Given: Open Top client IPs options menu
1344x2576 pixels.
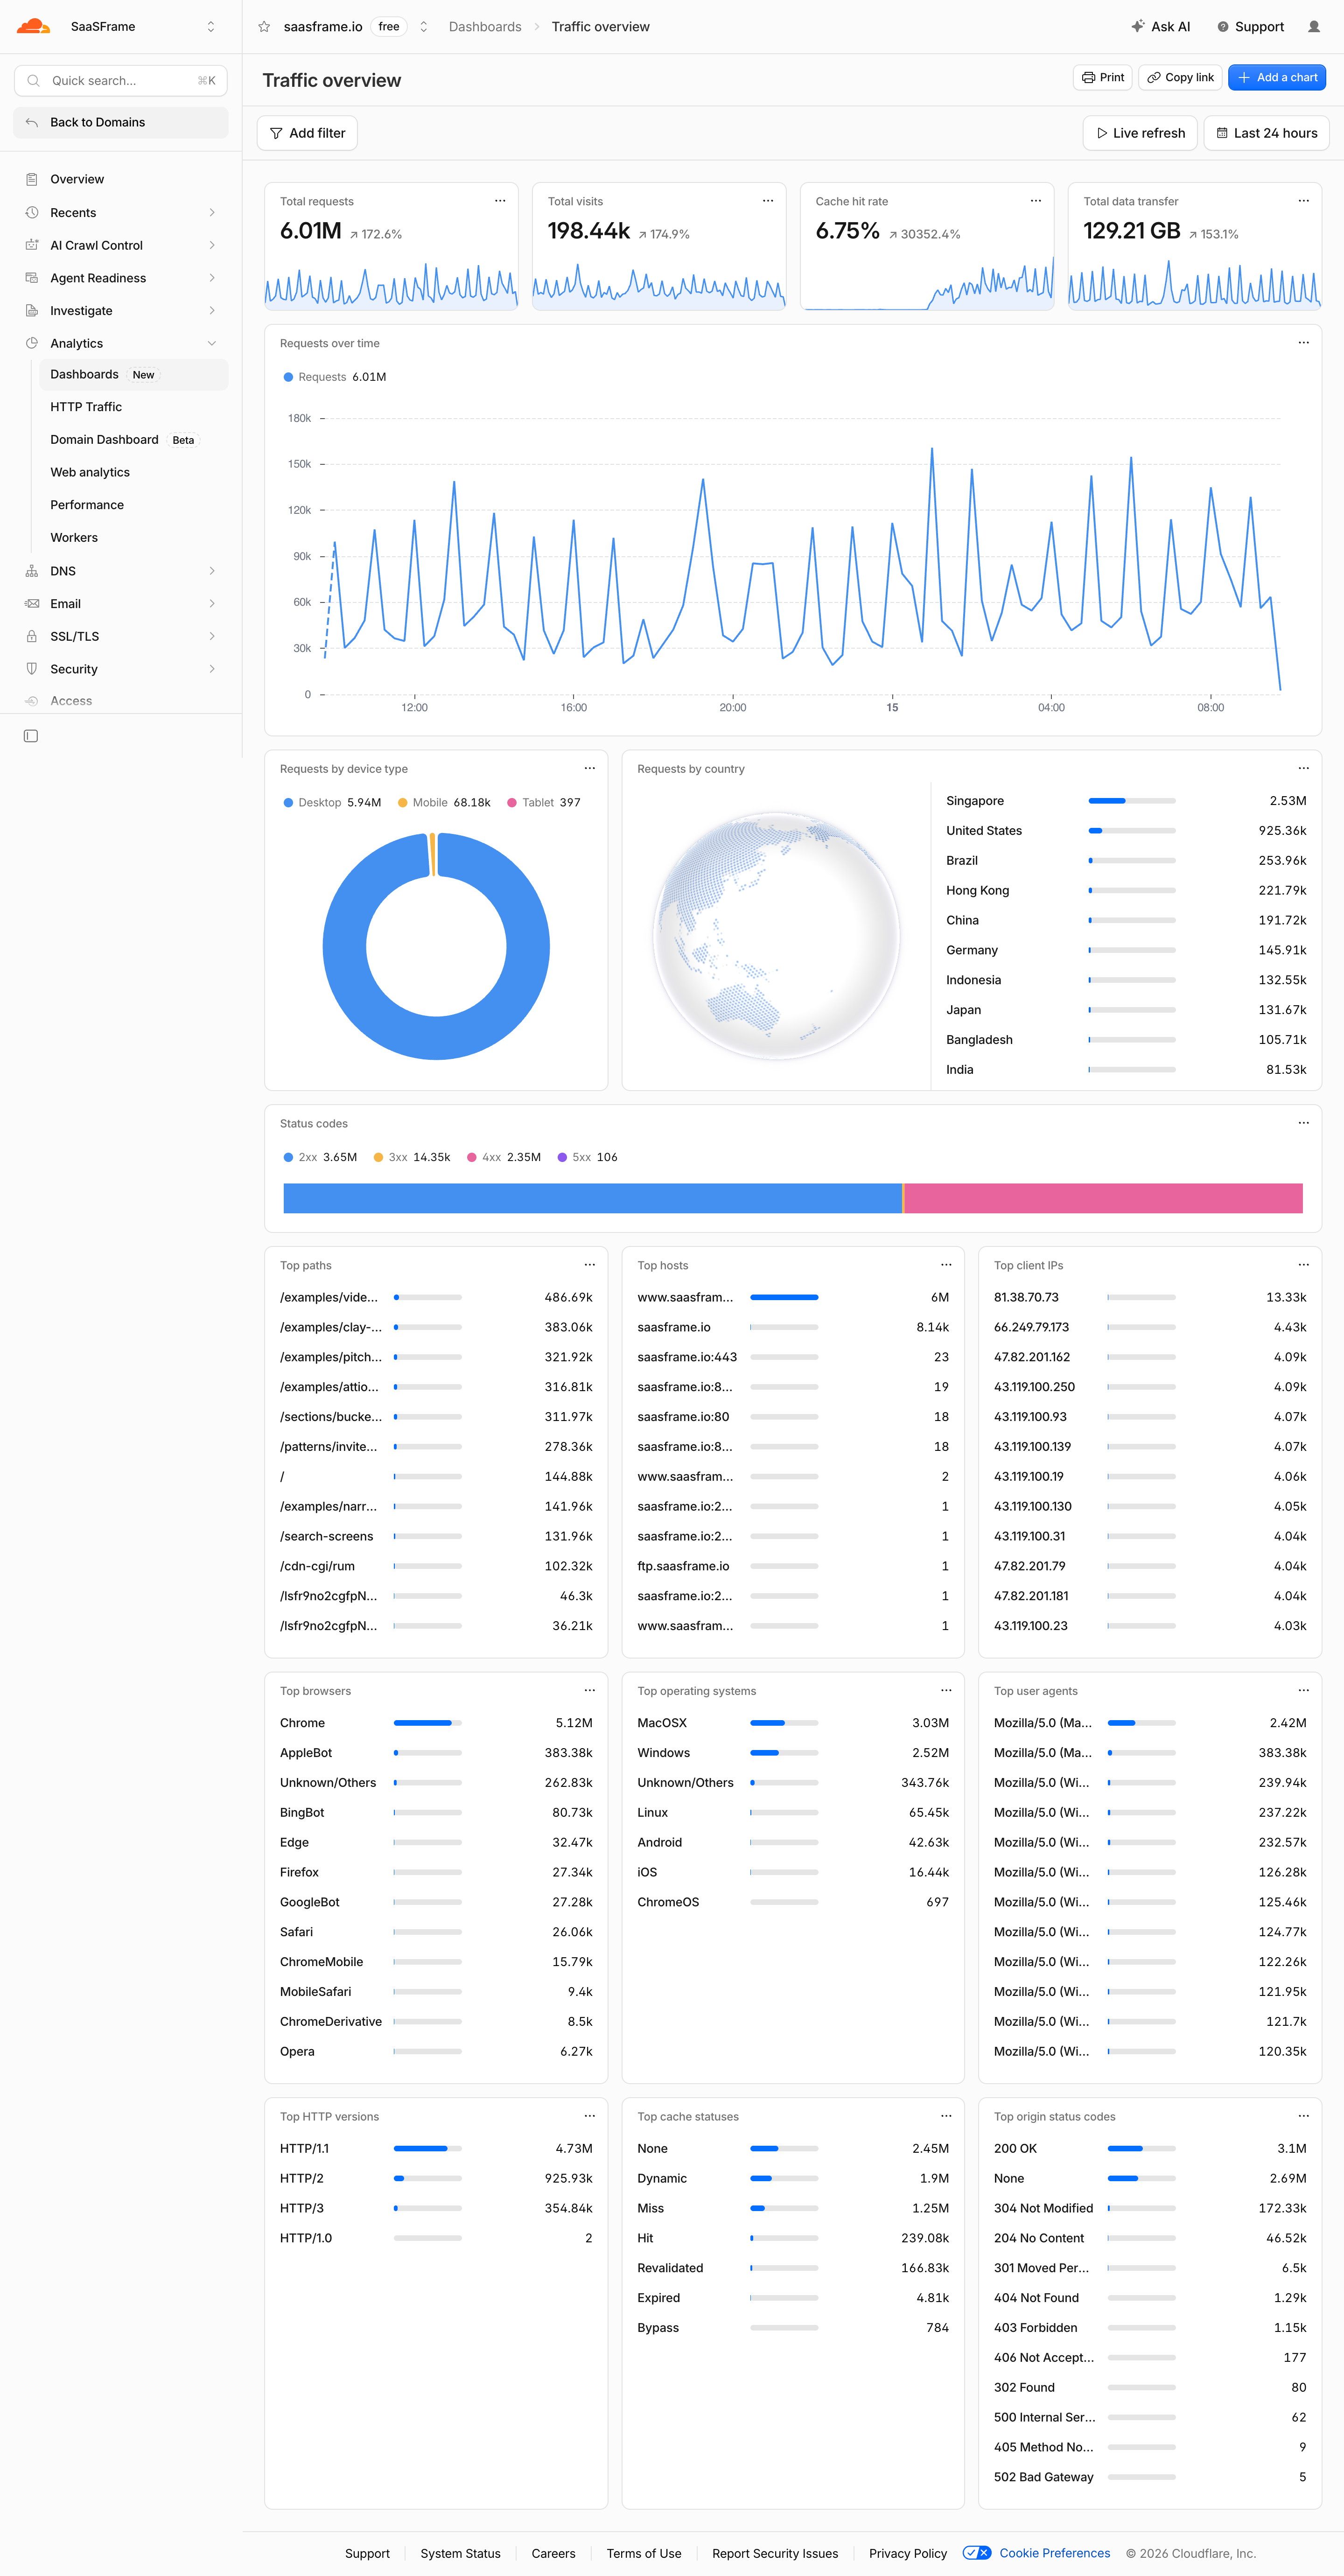Looking at the screenshot, I should click(x=1304, y=1265).
